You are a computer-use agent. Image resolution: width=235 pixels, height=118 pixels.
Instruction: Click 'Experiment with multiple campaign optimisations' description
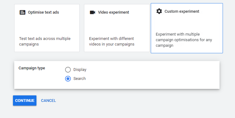click(184, 40)
